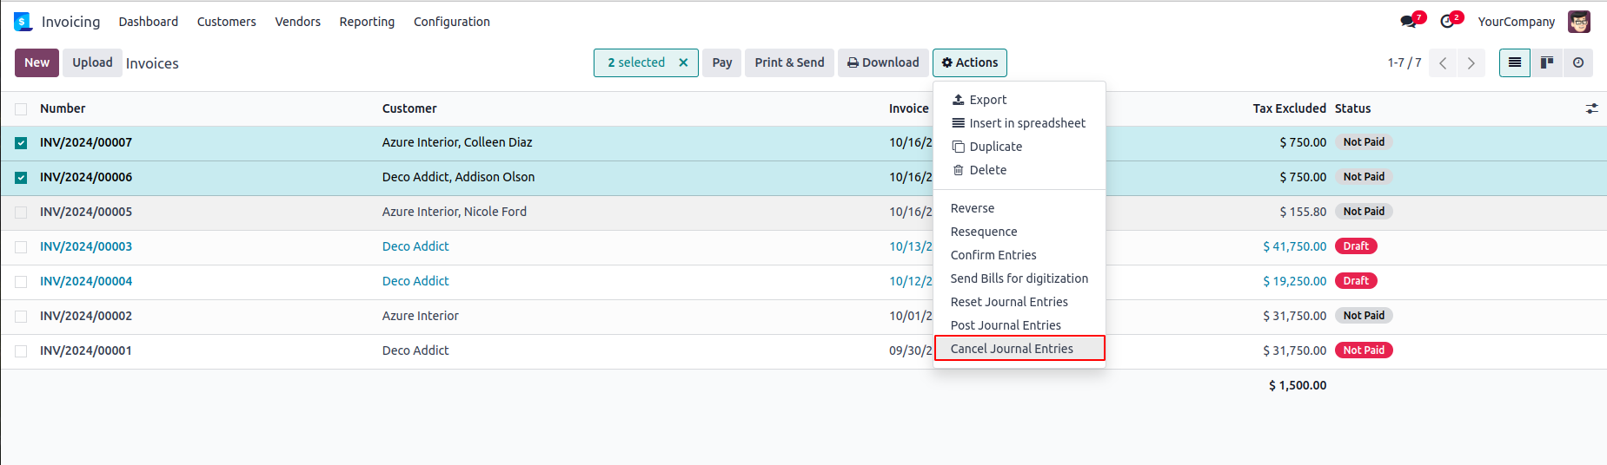Open the conversations messages icon
The height and width of the screenshot is (465, 1607).
pyautogui.click(x=1409, y=22)
